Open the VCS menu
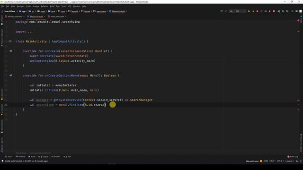The width and height of the screenshot is (303, 170). click(70, 6)
